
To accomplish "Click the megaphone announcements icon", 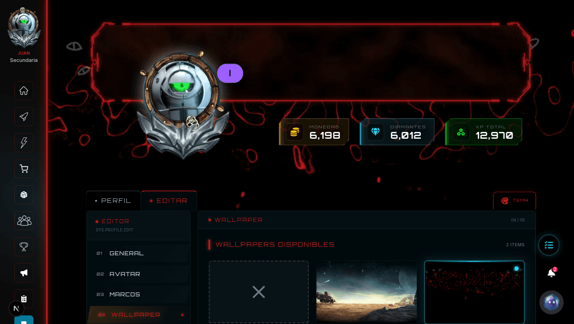I will click(24, 273).
